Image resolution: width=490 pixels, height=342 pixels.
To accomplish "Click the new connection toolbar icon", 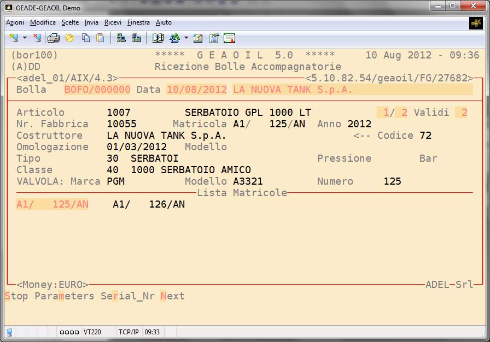I will point(14,38).
